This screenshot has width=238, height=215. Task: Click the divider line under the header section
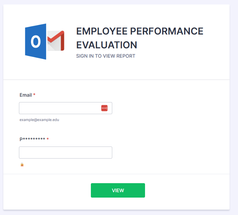point(116,80)
